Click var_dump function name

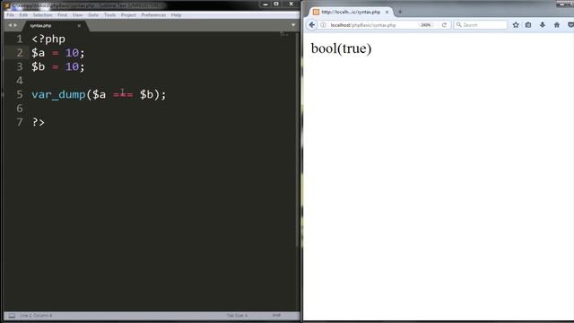point(58,95)
